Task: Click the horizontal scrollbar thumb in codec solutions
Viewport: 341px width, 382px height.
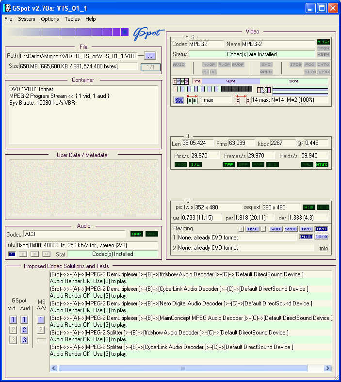Action: point(183,368)
